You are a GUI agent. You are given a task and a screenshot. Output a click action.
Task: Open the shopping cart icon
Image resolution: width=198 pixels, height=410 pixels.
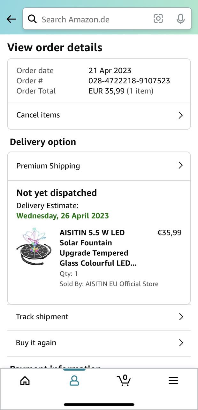124,380
